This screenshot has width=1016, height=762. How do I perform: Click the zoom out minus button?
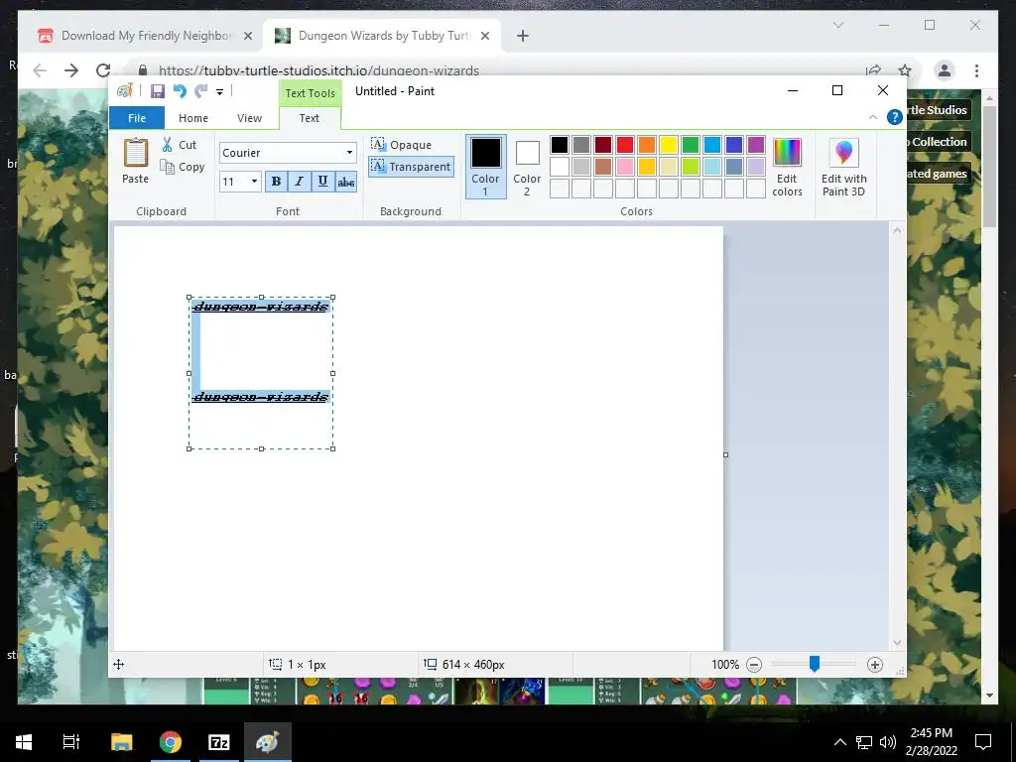754,664
